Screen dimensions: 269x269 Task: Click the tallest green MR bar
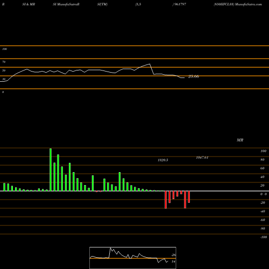(x=51, y=169)
